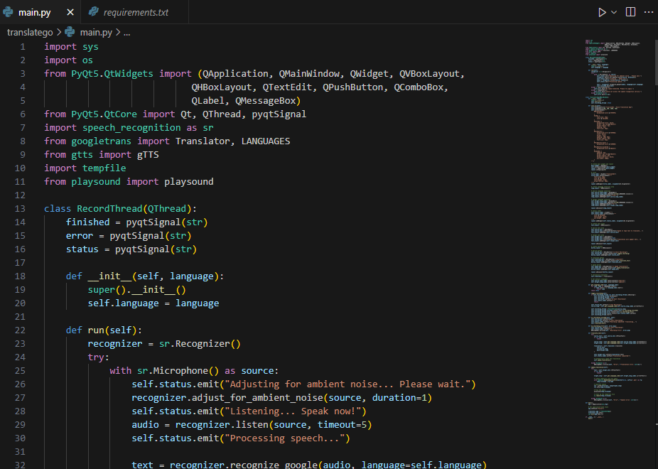The image size is (658, 469).
Task: Click the Python icon on requirements.txt tab
Action: 94,13
